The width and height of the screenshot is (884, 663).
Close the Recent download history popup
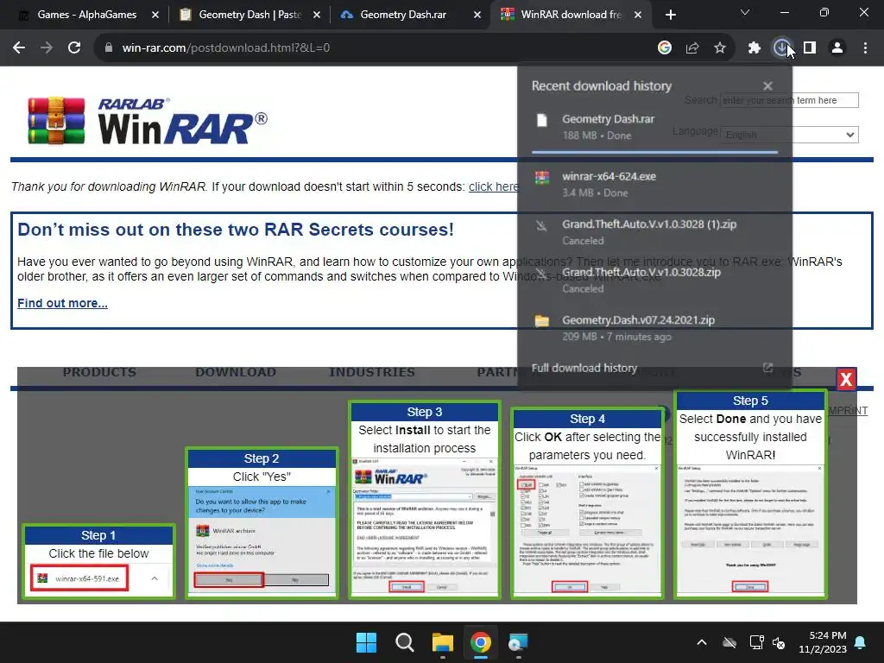tap(767, 86)
